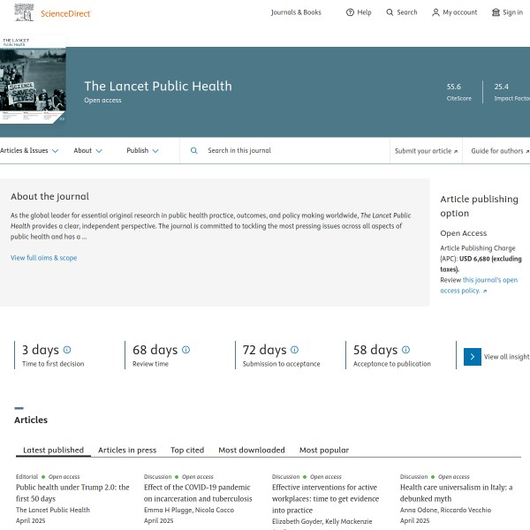Click info icon beside 68 days
This screenshot has height=530, width=530.
click(185, 350)
